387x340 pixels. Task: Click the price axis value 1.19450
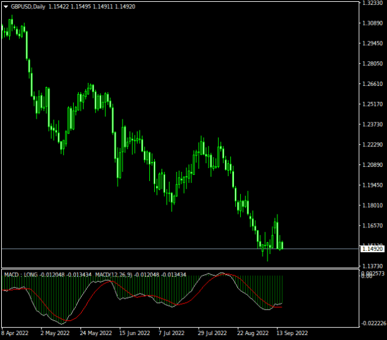click(372, 185)
